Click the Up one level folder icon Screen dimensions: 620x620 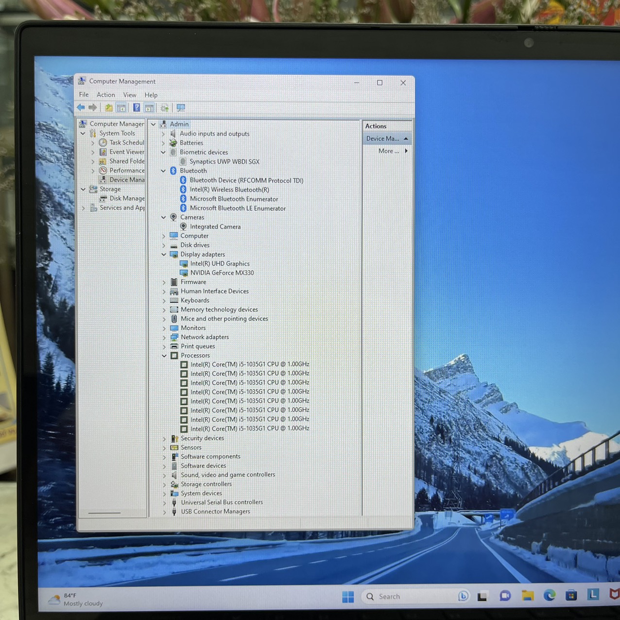coord(109,108)
